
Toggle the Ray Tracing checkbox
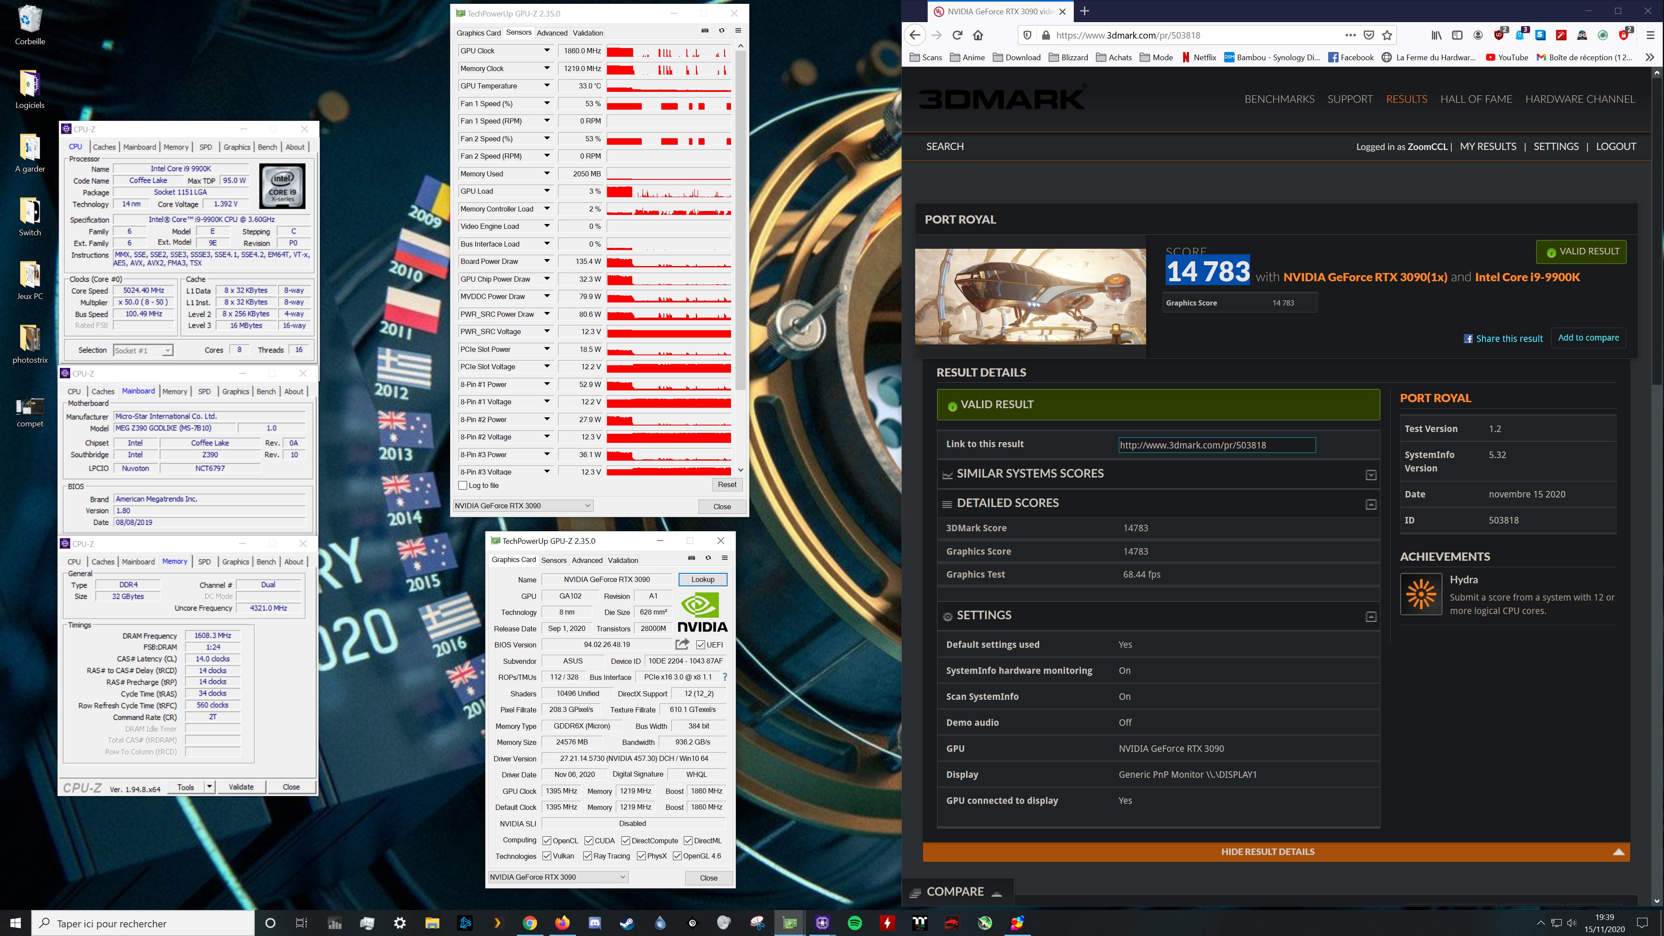tap(587, 856)
